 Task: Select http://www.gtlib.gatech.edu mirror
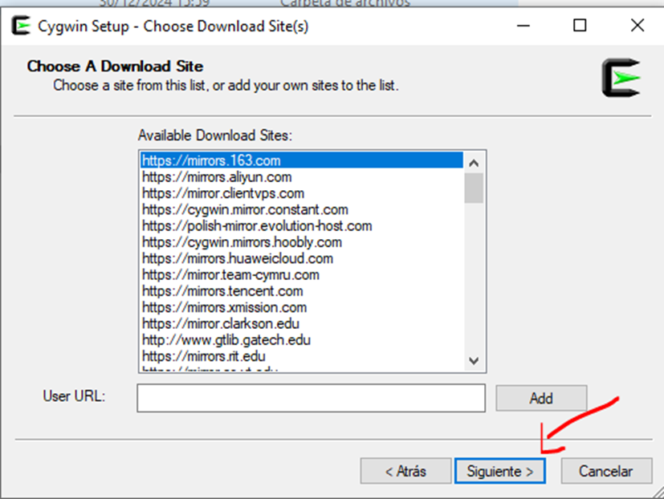coord(226,340)
